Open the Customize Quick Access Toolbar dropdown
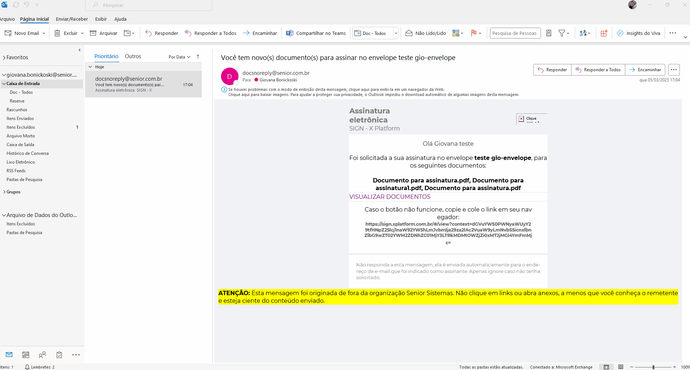This screenshot has width=690, height=370. (37, 5)
